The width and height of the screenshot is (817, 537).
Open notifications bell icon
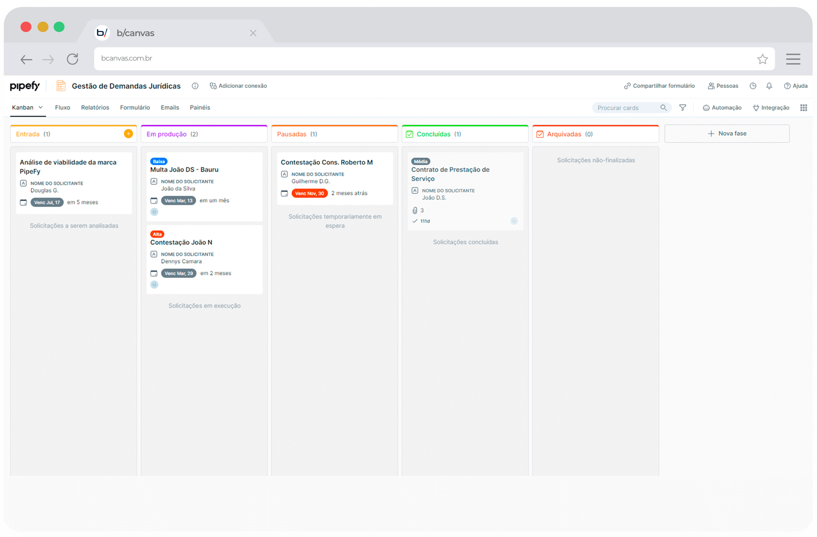pos(769,86)
